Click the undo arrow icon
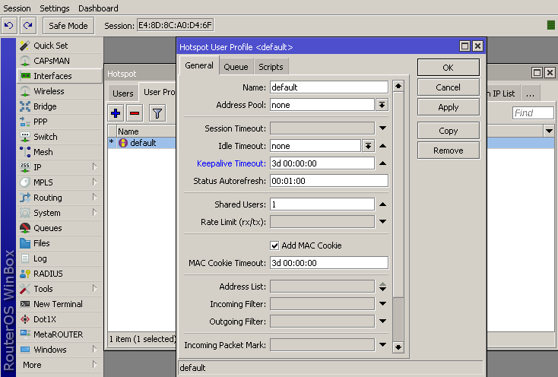 point(9,26)
